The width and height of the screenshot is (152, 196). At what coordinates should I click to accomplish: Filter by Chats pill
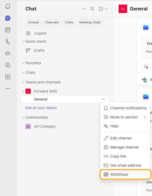tap(69, 22)
